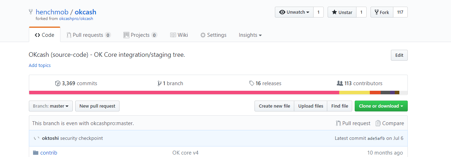Screen dimensions: 451x157
Task: Click the commits history clock icon
Action: click(x=58, y=83)
